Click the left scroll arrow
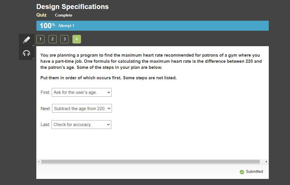This screenshot has height=185, width=290. (x=39, y=161)
